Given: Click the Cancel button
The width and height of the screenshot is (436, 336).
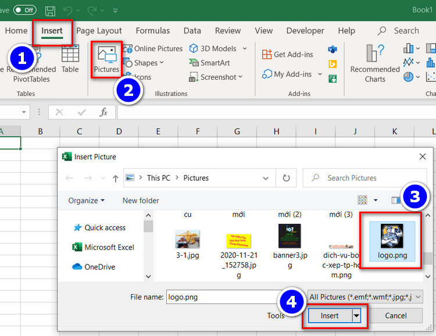Looking at the screenshot, I should [x=396, y=316].
